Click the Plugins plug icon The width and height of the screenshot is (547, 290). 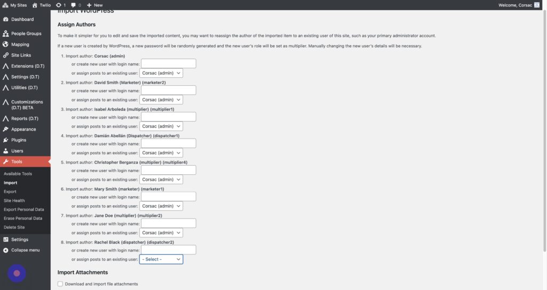point(5,140)
